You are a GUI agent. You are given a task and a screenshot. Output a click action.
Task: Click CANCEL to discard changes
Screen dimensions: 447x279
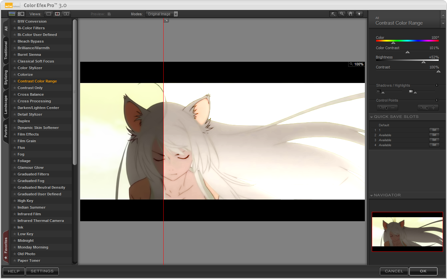[394, 271]
